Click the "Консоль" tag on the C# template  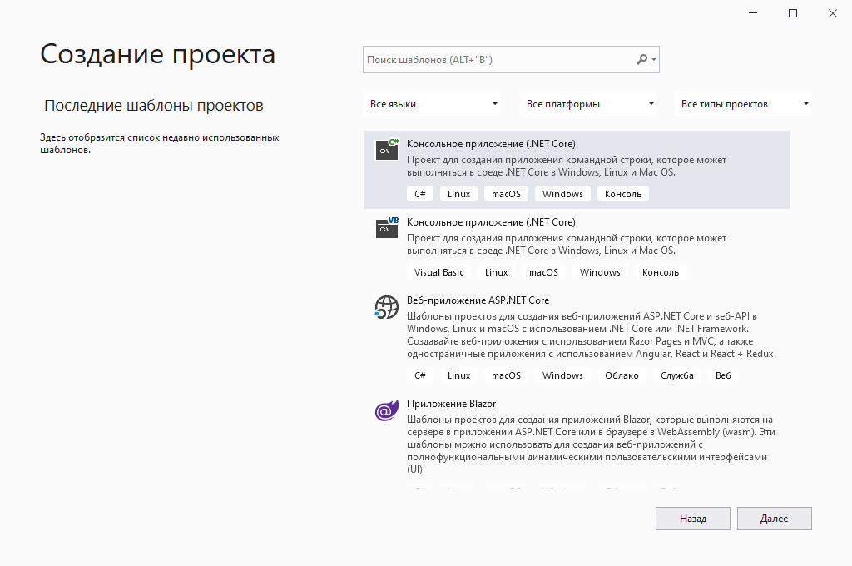click(x=623, y=194)
